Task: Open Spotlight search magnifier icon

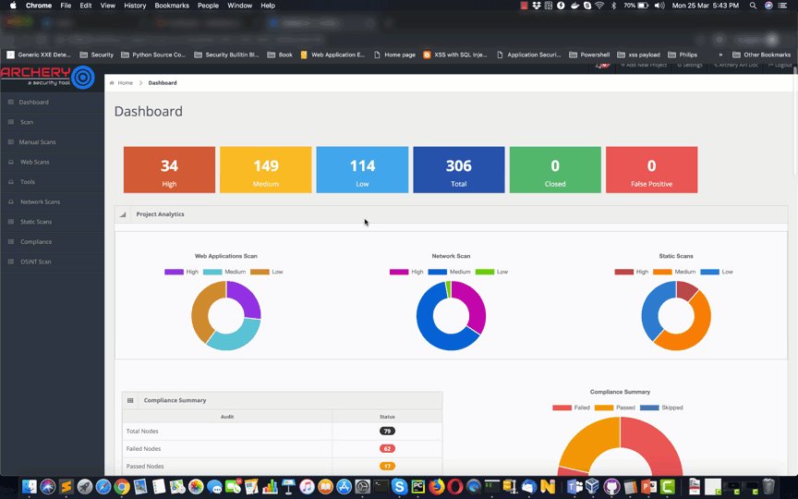Action: (x=753, y=6)
